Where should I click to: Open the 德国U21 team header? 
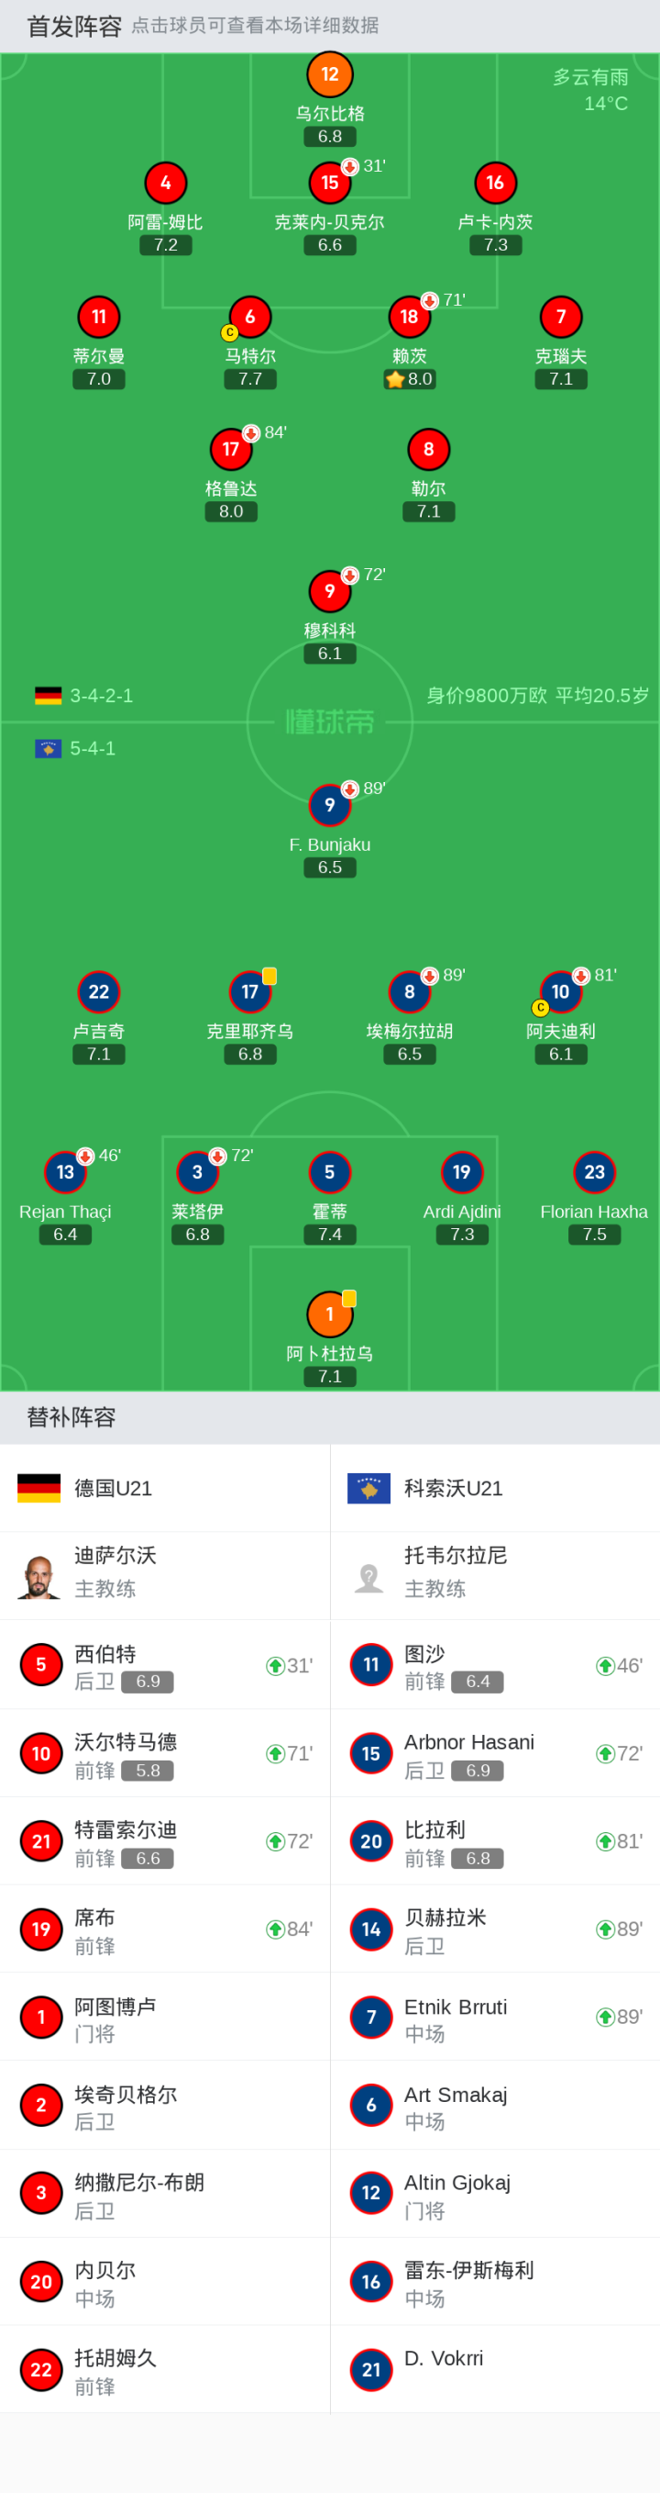(165, 1489)
